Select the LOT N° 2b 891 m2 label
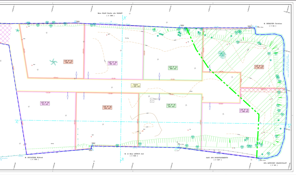This screenshot has height=175, width=296. [113, 63]
